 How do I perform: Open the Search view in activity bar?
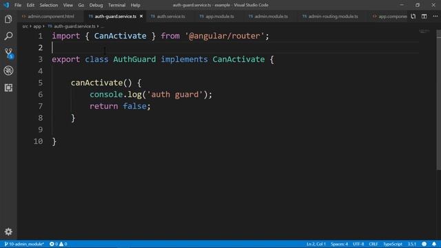coord(8,36)
